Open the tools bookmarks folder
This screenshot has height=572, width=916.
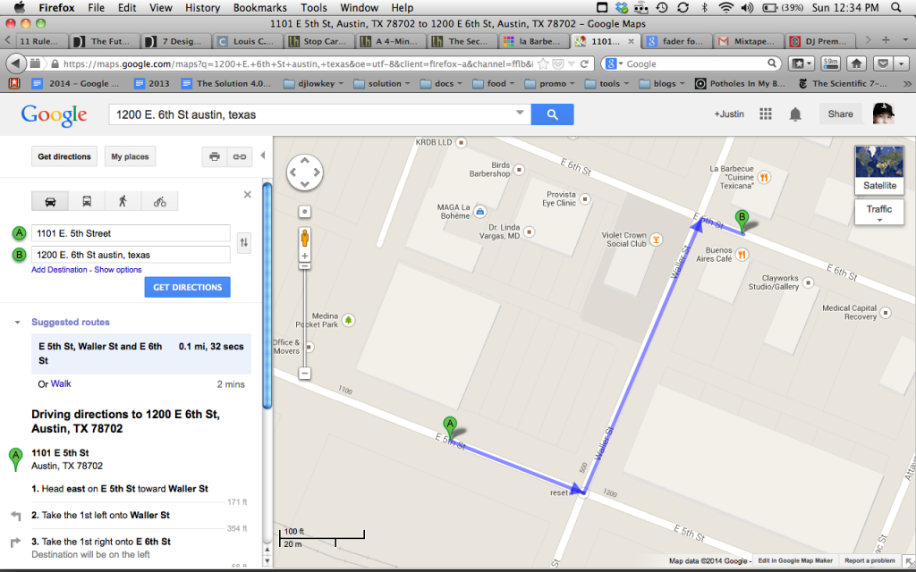(x=606, y=83)
